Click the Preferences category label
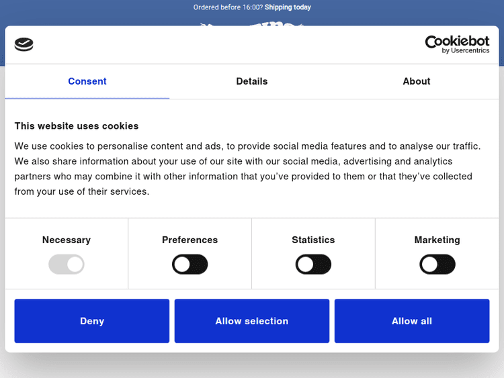Viewport: 504px width, 378px height. pos(190,240)
